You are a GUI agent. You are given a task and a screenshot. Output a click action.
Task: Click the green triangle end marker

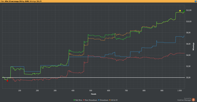[184, 11]
